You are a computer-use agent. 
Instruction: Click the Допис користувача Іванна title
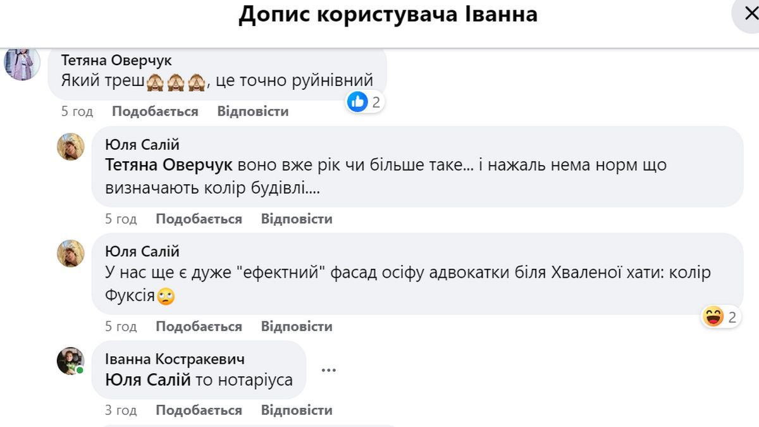(x=388, y=15)
